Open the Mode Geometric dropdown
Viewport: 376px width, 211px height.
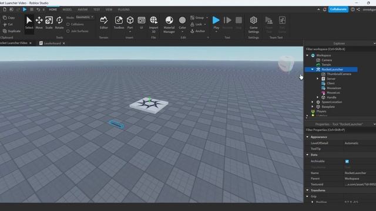(85, 17)
